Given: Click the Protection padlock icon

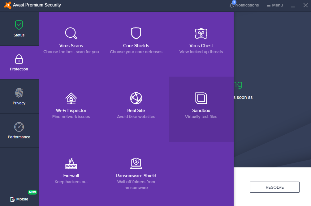Looking at the screenshot, I should click(x=19, y=59).
